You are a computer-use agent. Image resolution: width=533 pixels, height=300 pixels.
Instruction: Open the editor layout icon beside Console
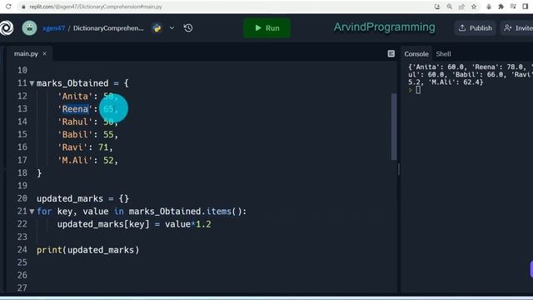pyautogui.click(x=391, y=53)
